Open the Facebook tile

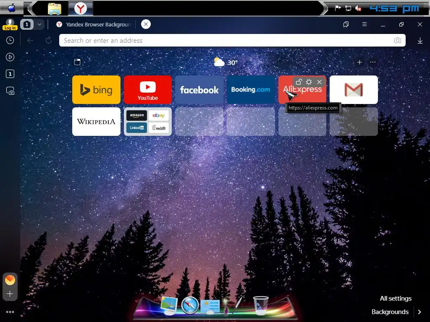click(x=199, y=90)
